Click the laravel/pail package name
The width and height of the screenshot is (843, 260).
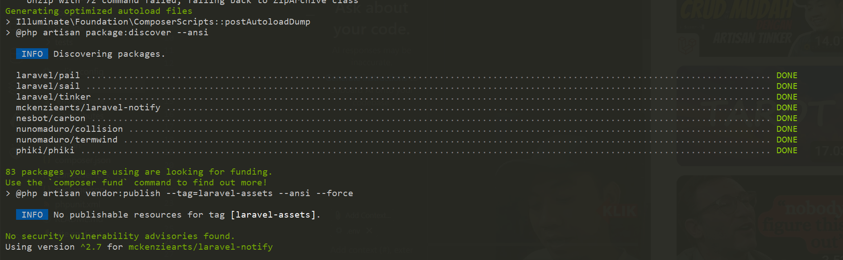[x=48, y=75]
